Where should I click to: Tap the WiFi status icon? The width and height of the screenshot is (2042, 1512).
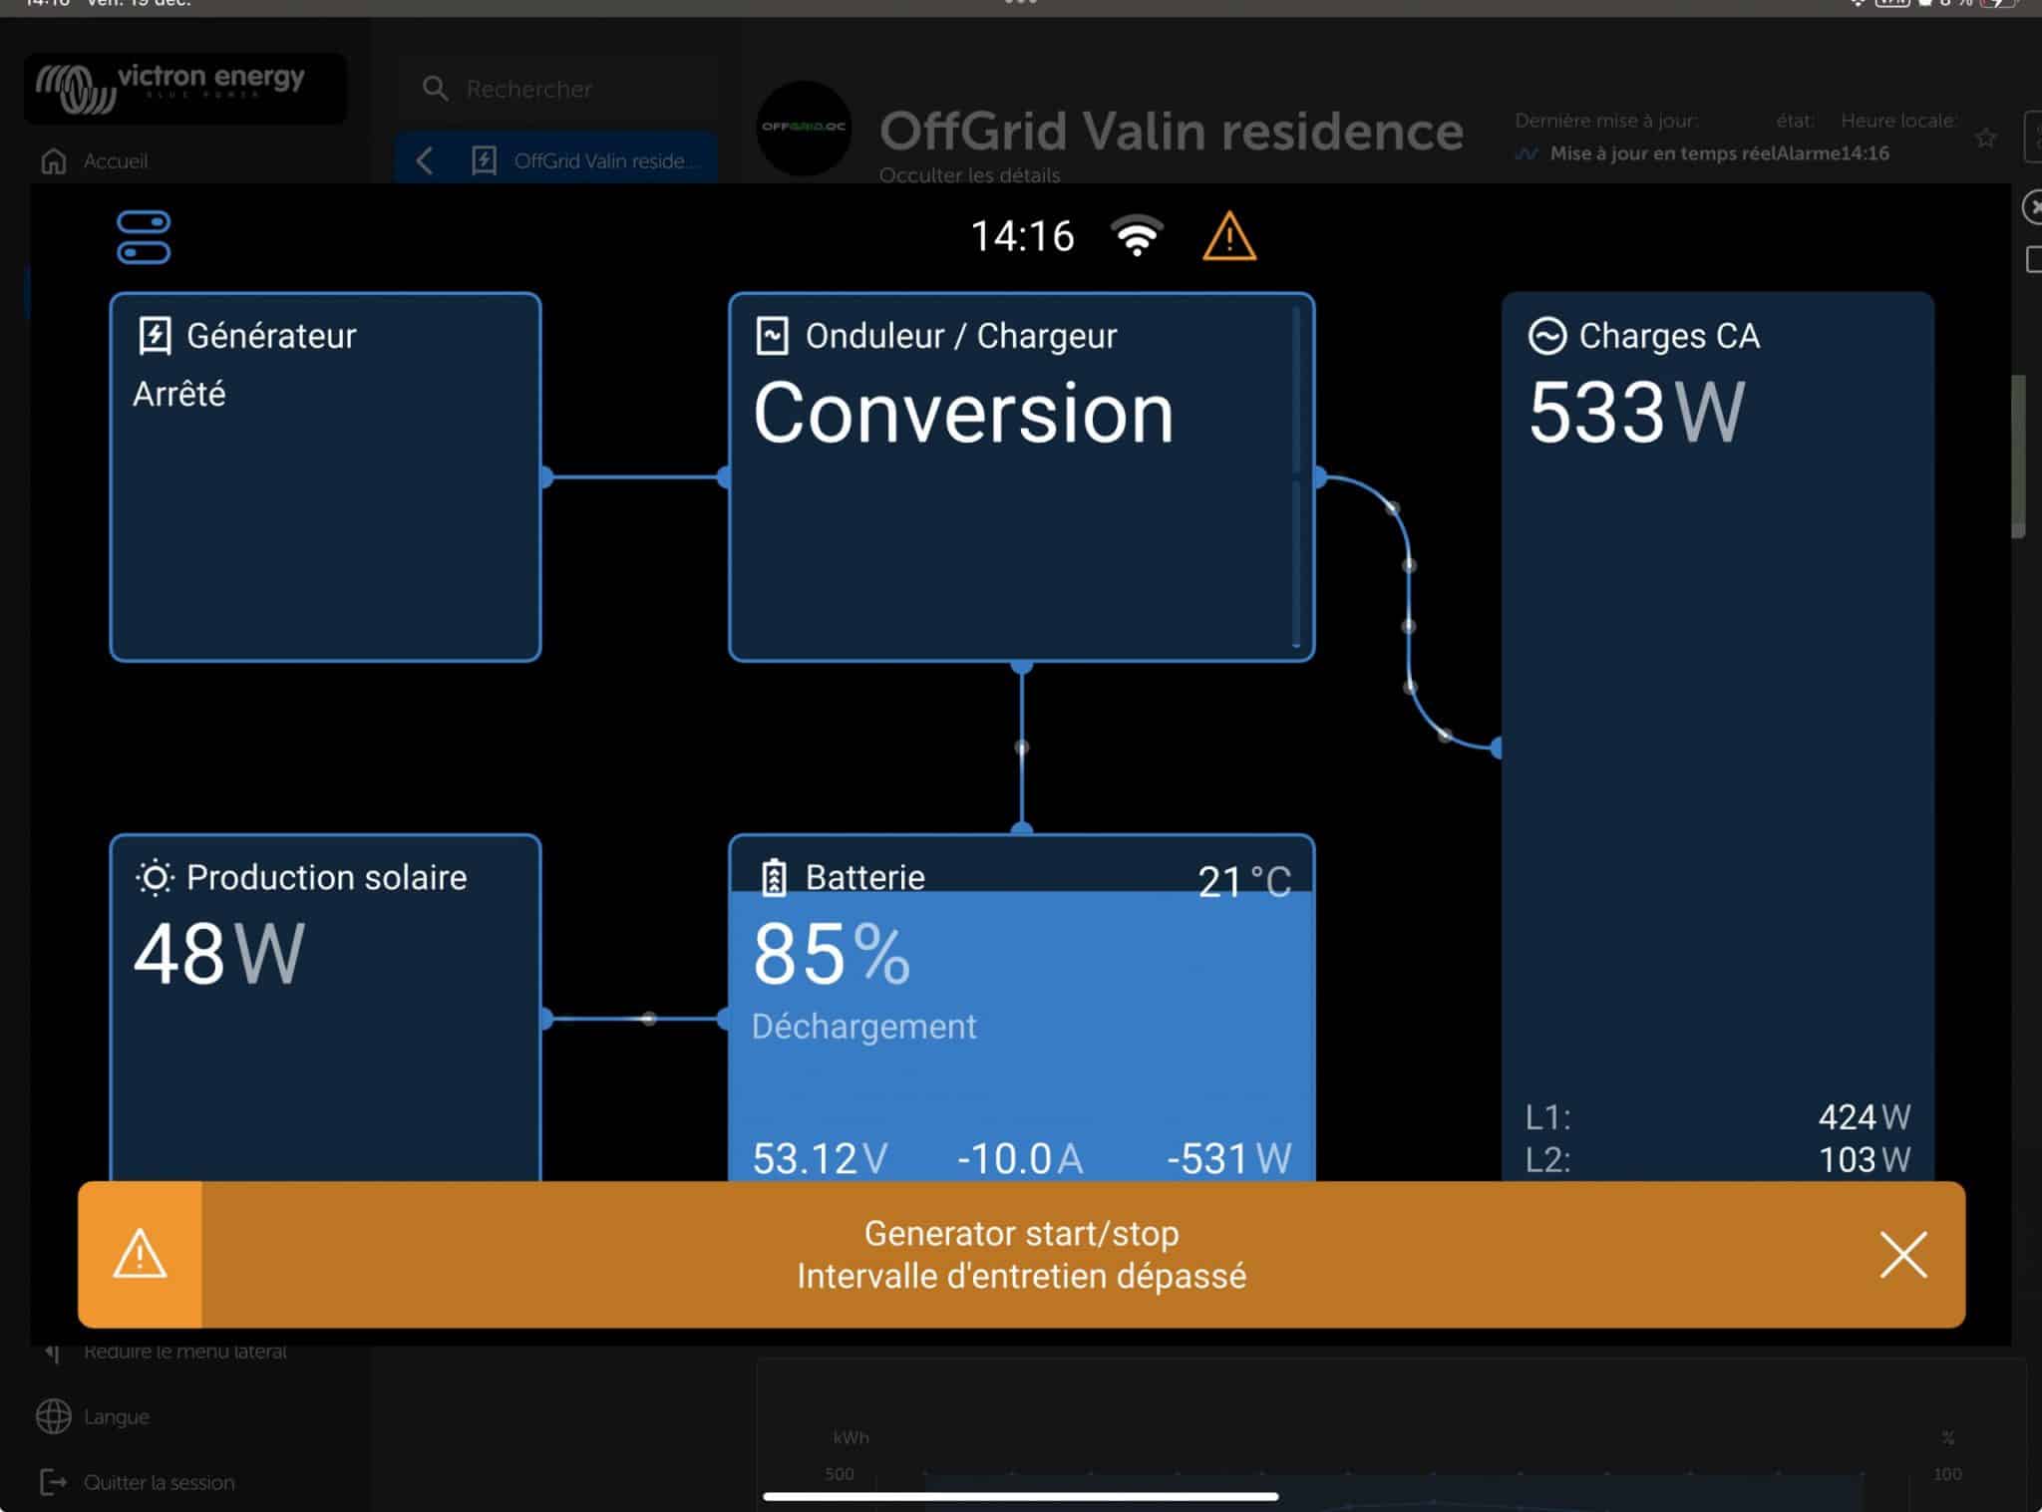pos(1137,236)
